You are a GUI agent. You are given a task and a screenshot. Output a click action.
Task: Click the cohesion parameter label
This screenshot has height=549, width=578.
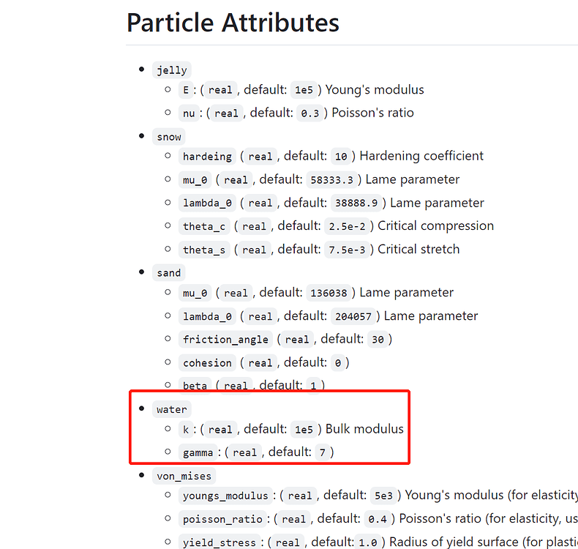(207, 363)
